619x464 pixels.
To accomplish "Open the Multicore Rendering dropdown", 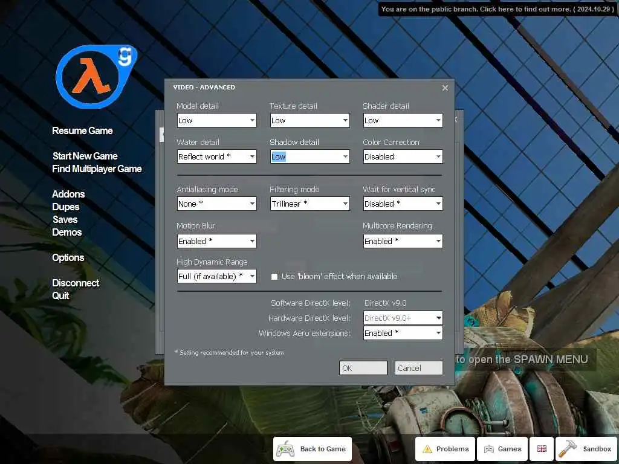I will [x=403, y=241].
